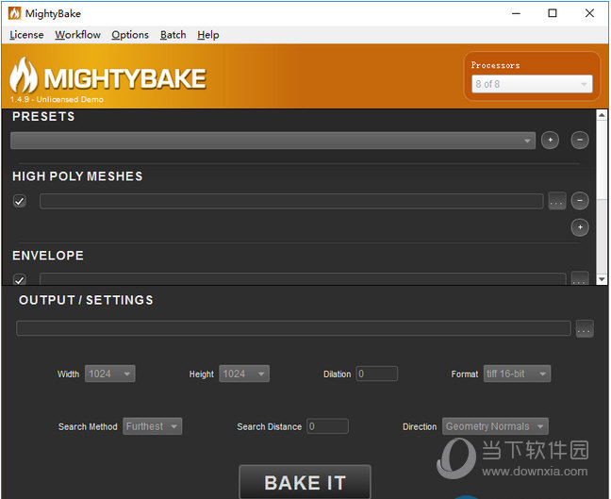Screen dimensions: 611x499
Task: Click the add preset plus icon
Action: point(550,140)
